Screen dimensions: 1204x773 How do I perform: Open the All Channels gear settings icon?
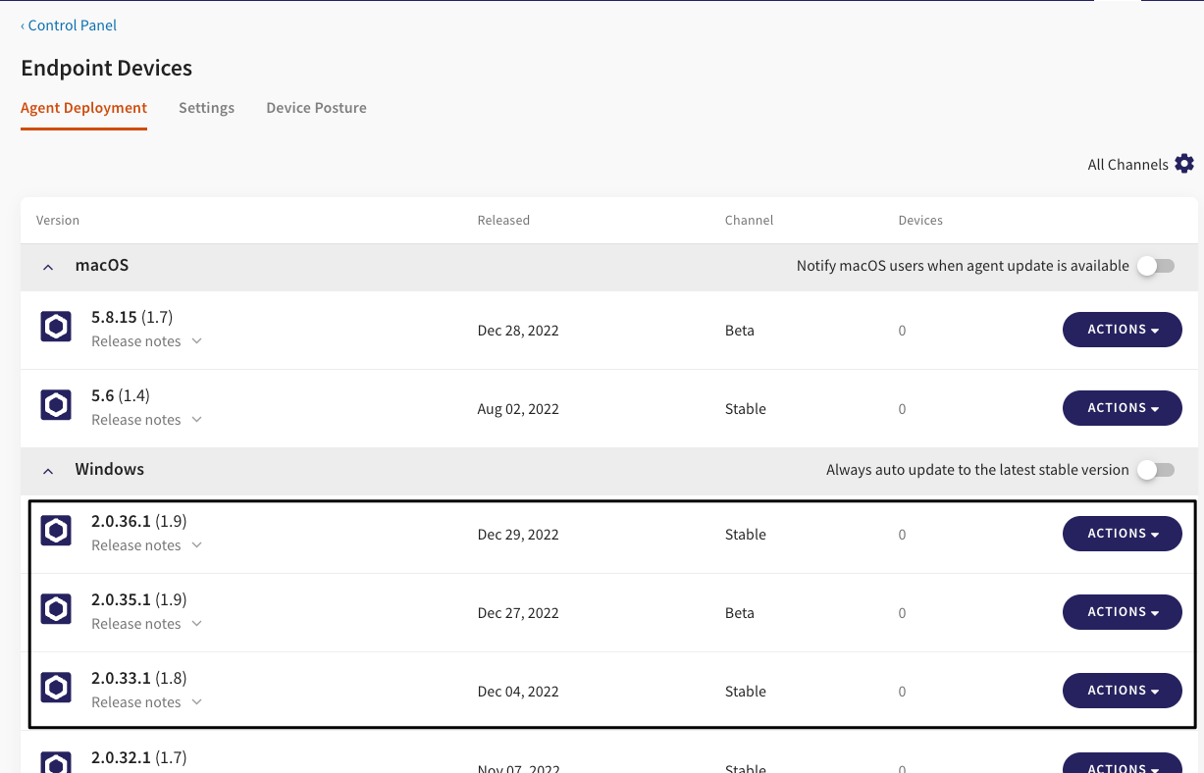click(x=1184, y=164)
